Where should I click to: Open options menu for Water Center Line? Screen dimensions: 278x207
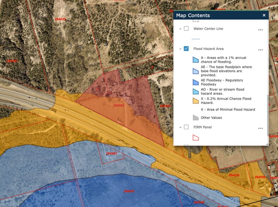260,30
